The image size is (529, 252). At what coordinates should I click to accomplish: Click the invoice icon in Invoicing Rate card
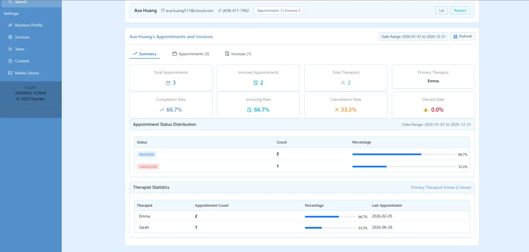point(249,110)
